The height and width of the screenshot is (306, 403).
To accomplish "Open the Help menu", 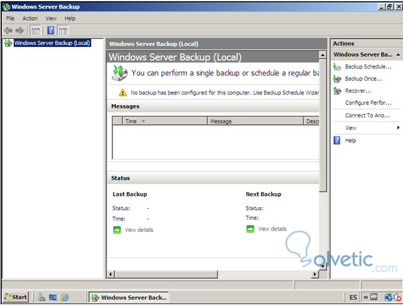I will (70, 19).
